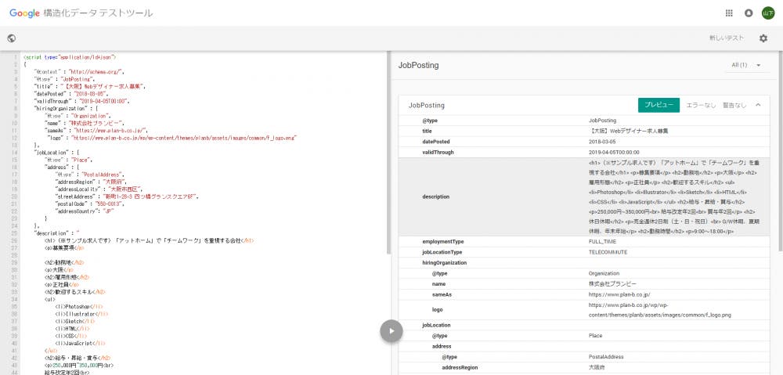
Task: Click the JobPosting panel heading
Action: [x=419, y=65]
